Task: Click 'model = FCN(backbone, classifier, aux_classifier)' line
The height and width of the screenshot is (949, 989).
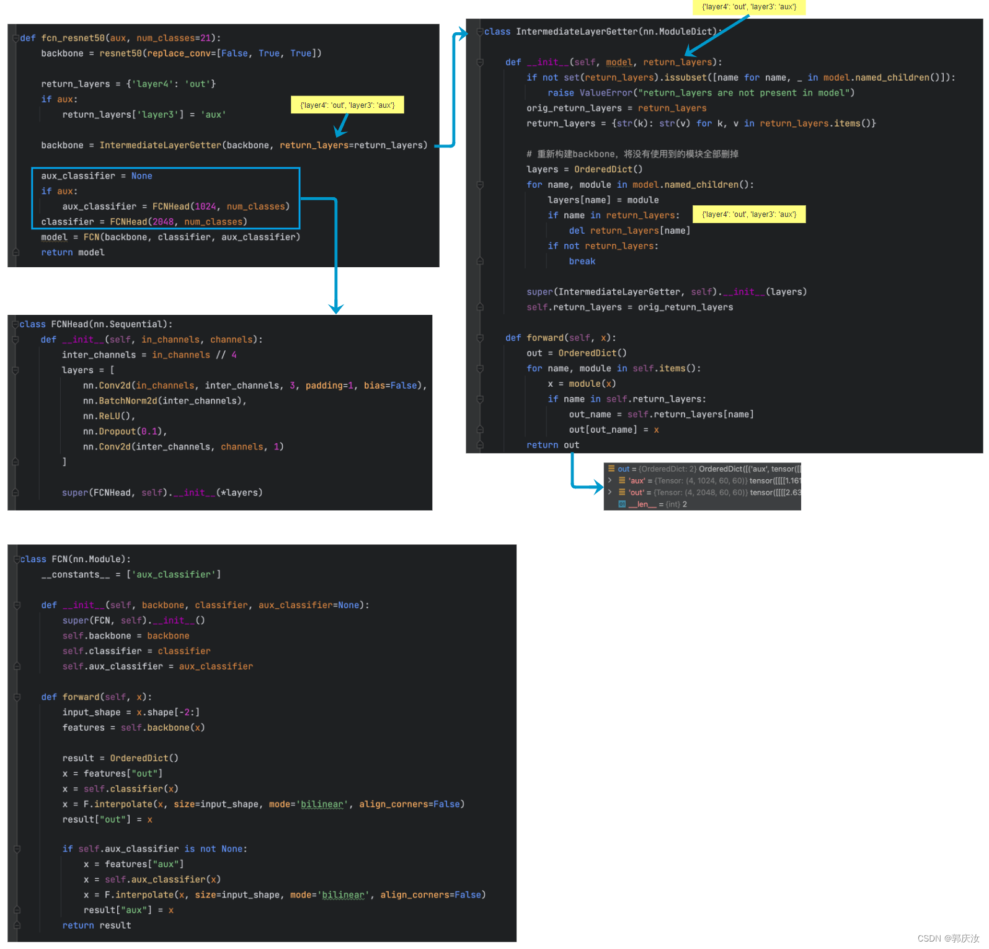Action: tap(171, 237)
